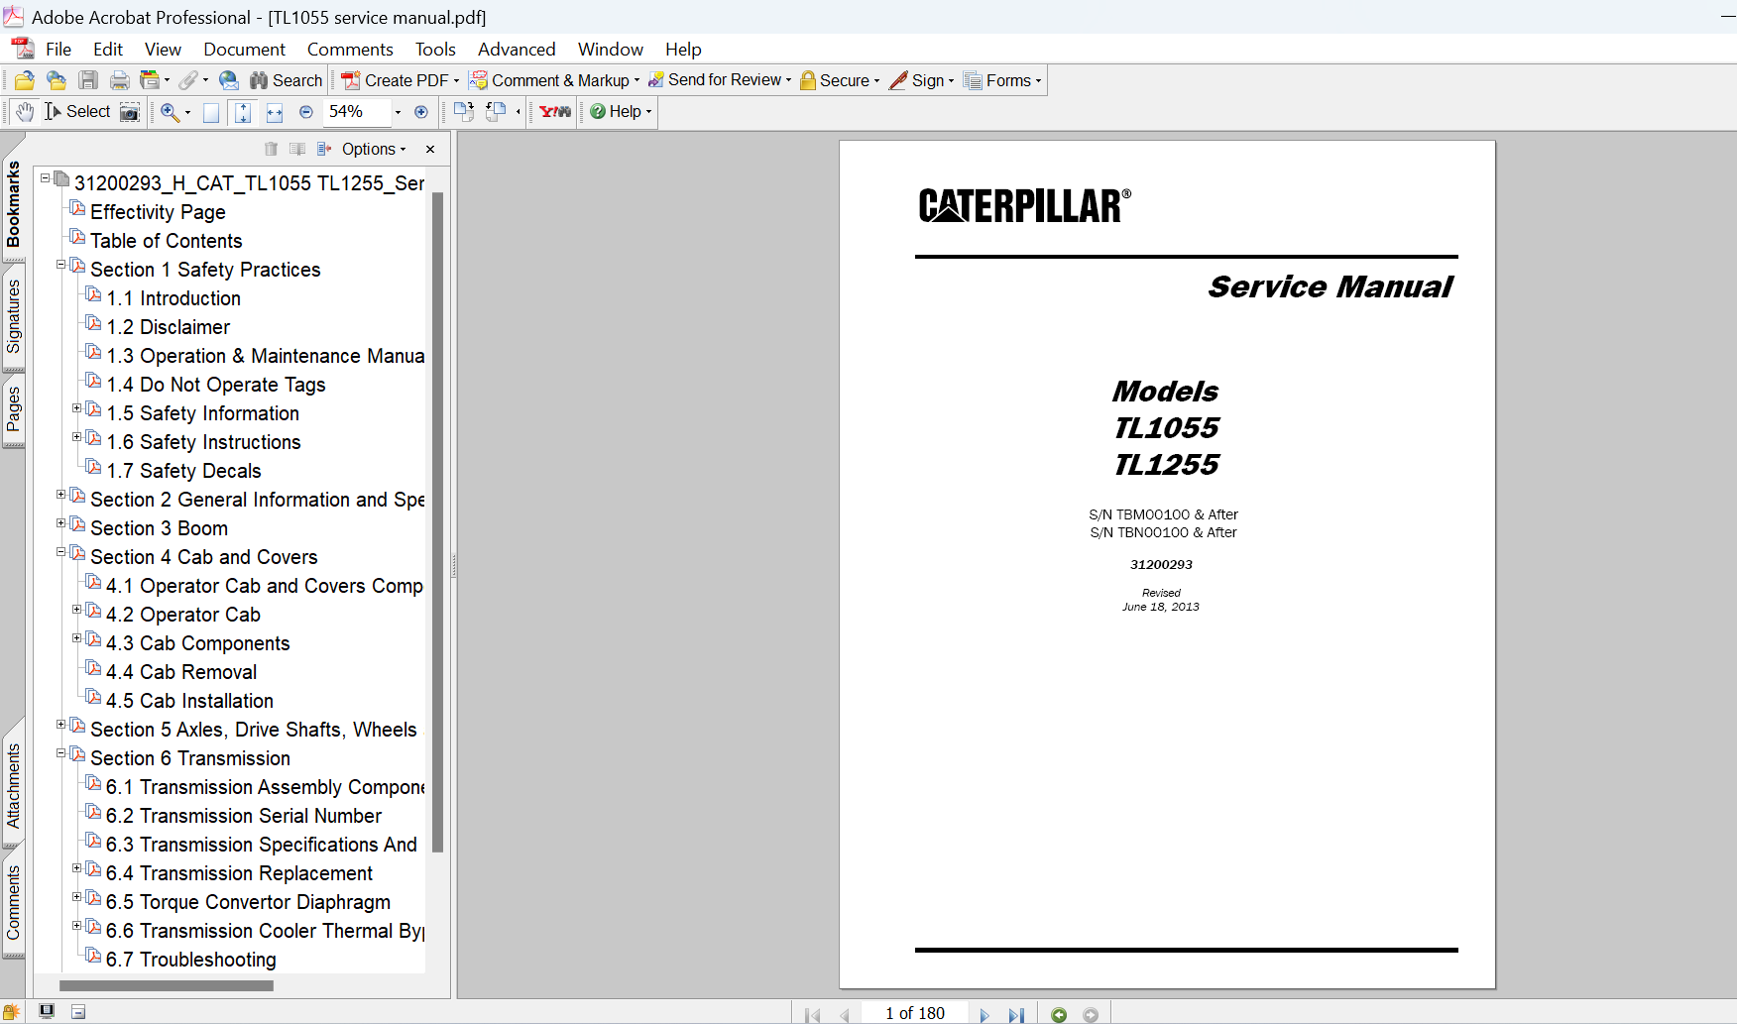Go to first page button
This screenshot has width=1737, height=1024.
pyautogui.click(x=813, y=1014)
